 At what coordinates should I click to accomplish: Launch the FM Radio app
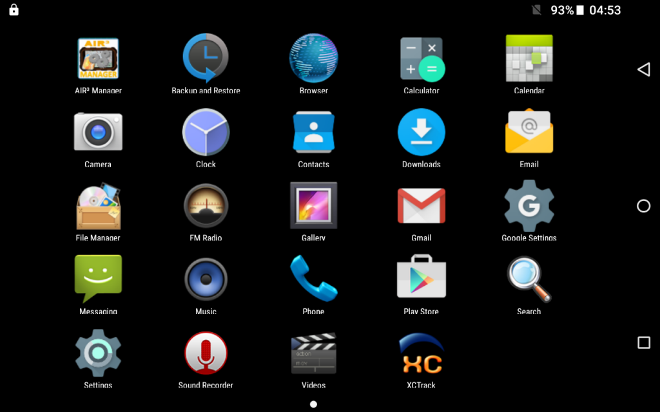[206, 206]
